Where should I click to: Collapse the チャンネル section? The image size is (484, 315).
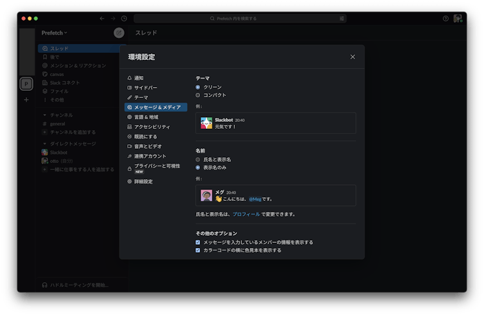45,115
